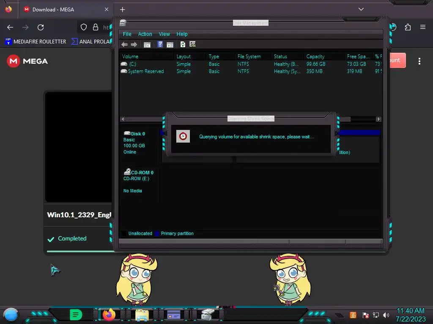Image resolution: width=433 pixels, height=324 pixels.
Task: Toggle Show/Hide Console Tree toolbar icon
Action: [x=147, y=44]
